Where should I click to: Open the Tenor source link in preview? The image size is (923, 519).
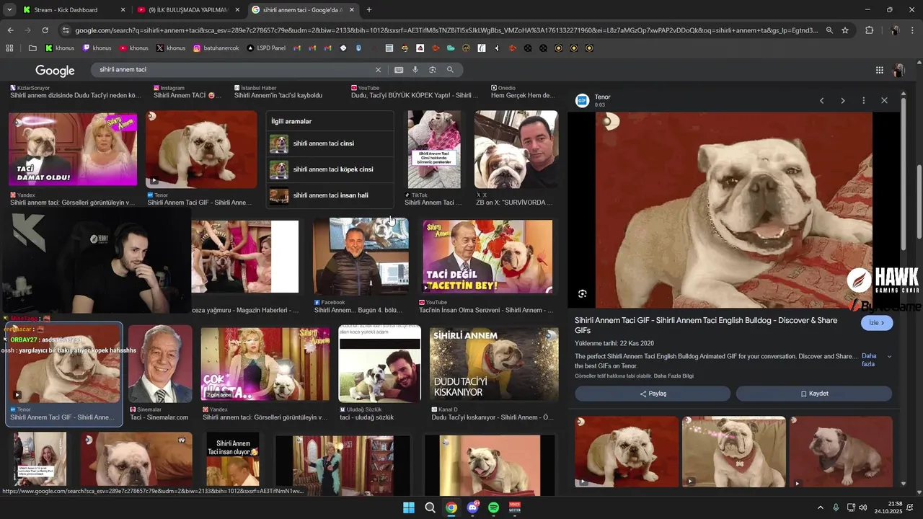coord(602,97)
